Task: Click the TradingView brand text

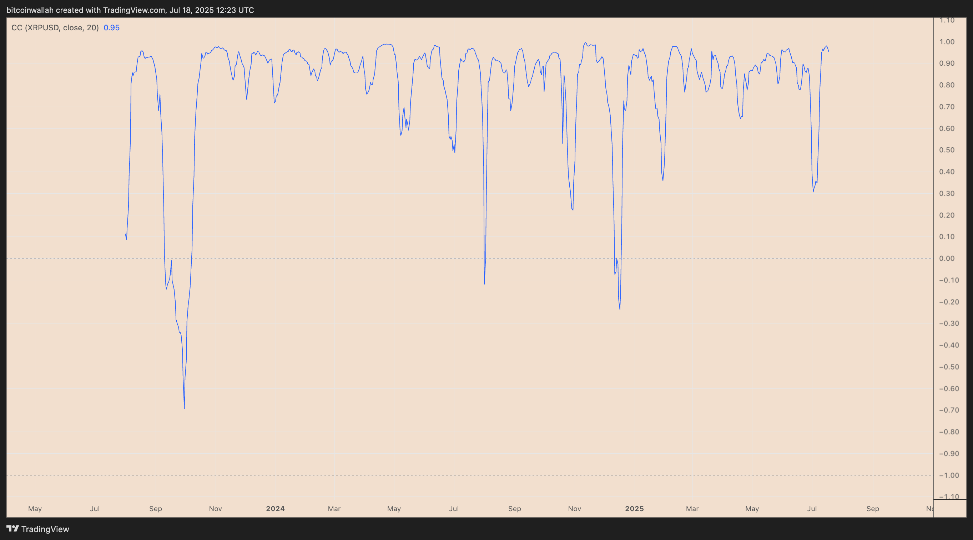Action: point(45,529)
